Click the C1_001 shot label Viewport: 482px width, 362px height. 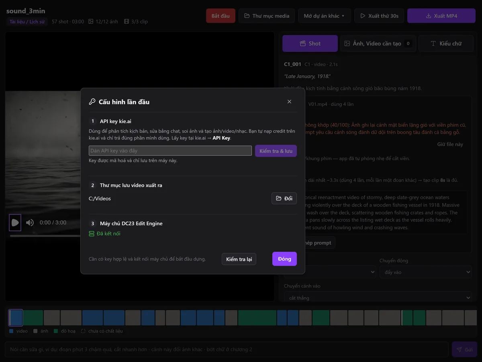click(x=292, y=64)
